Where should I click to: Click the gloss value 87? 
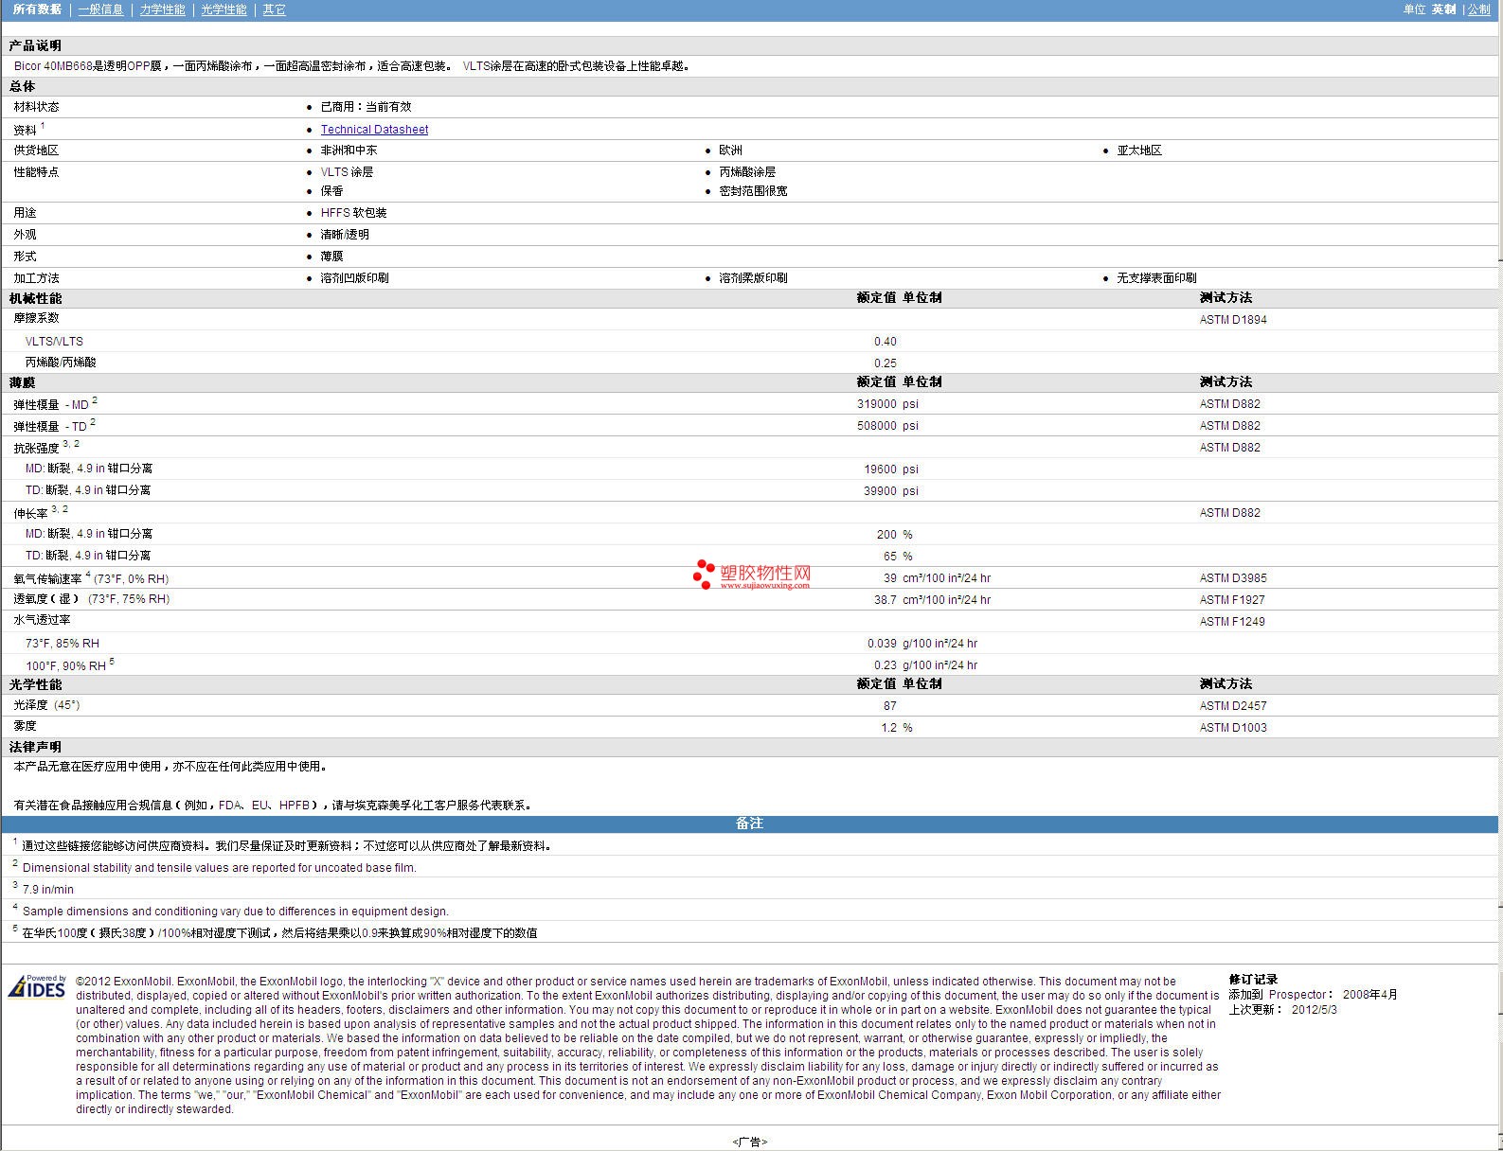[889, 706]
